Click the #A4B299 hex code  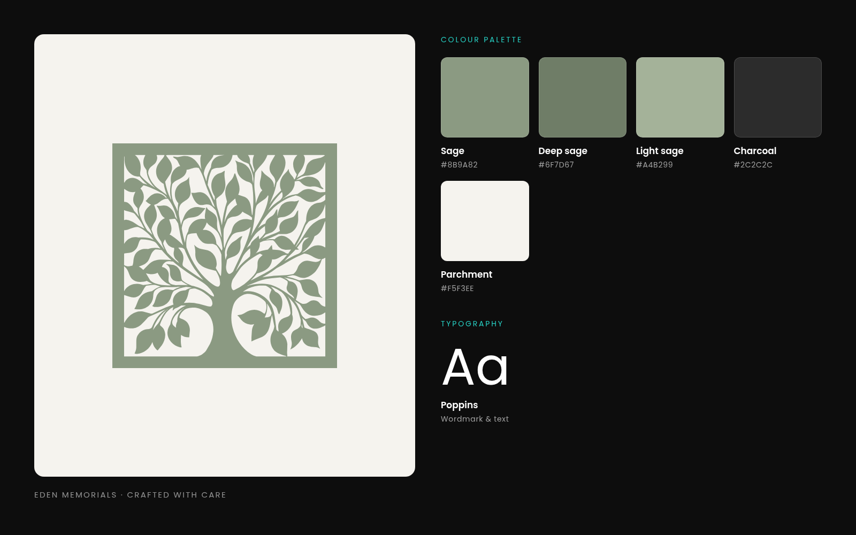point(654,165)
